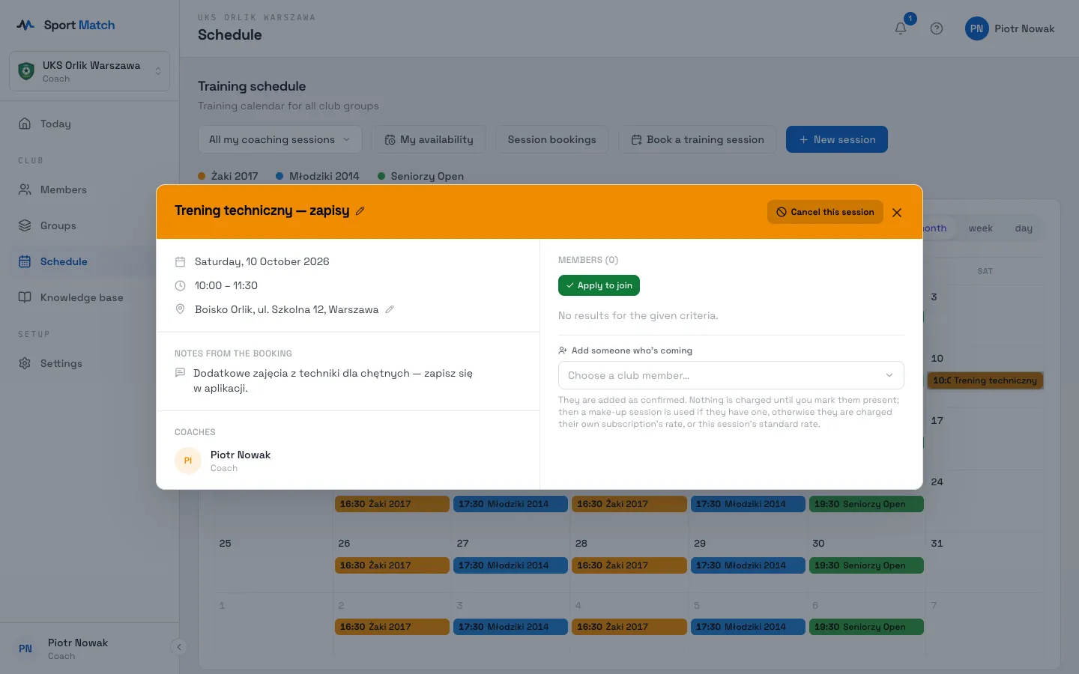The width and height of the screenshot is (1079, 674).
Task: Switch calendar to week view
Action: 980,228
